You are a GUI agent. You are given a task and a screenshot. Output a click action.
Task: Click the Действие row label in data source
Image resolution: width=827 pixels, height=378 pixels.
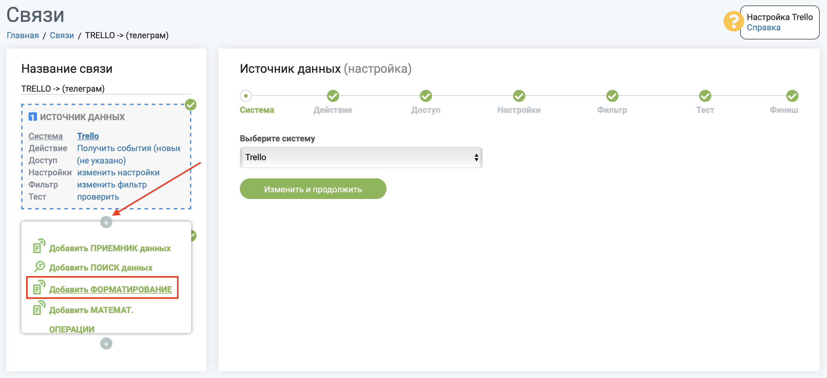point(48,148)
